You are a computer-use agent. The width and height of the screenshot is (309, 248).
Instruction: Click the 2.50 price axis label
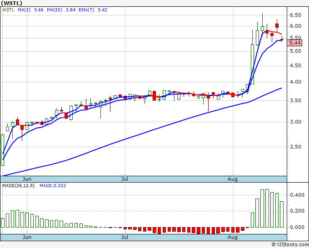pos(295,147)
